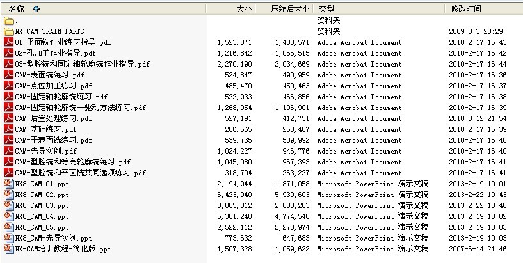Click PowerPoint icon of NX8_CAM-先导实例.ppt

click(x=9, y=238)
